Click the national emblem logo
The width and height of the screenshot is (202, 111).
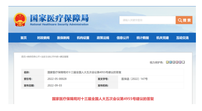click(x=20, y=20)
